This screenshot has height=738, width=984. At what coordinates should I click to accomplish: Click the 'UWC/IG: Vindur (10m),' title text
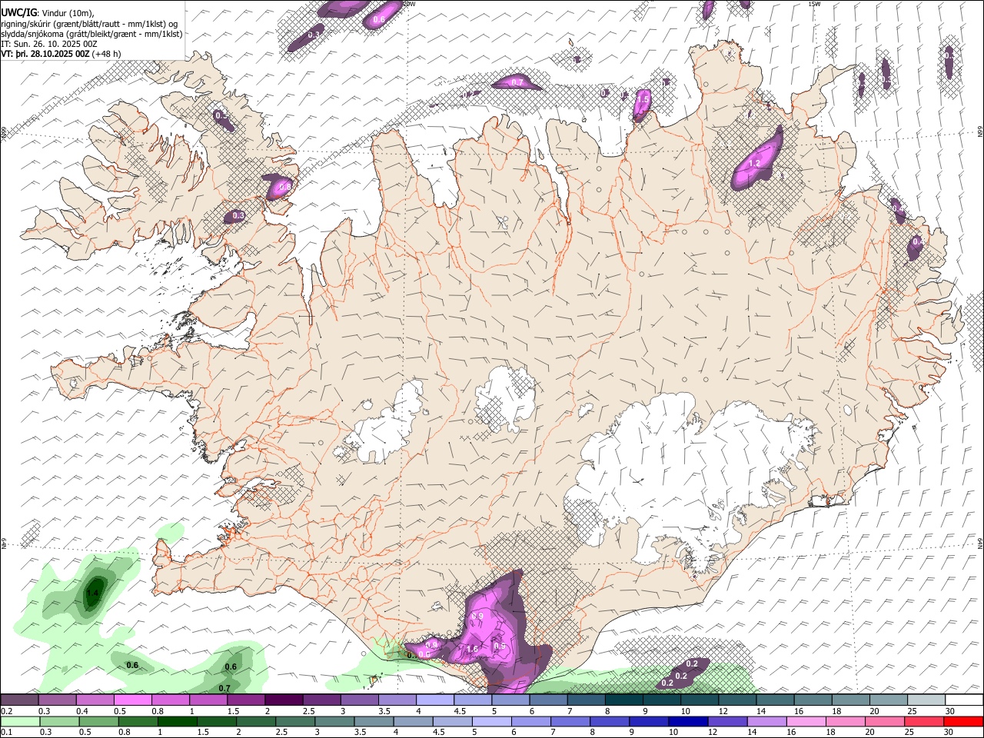[x=48, y=12]
